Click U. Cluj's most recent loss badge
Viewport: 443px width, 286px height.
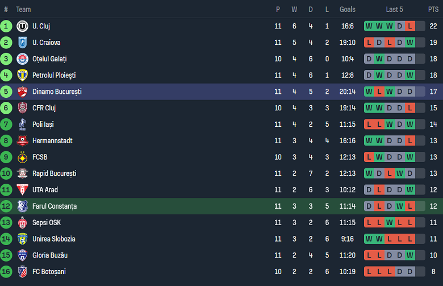tap(410, 26)
